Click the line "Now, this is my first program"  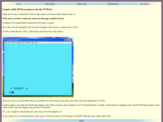tap(40, 27)
